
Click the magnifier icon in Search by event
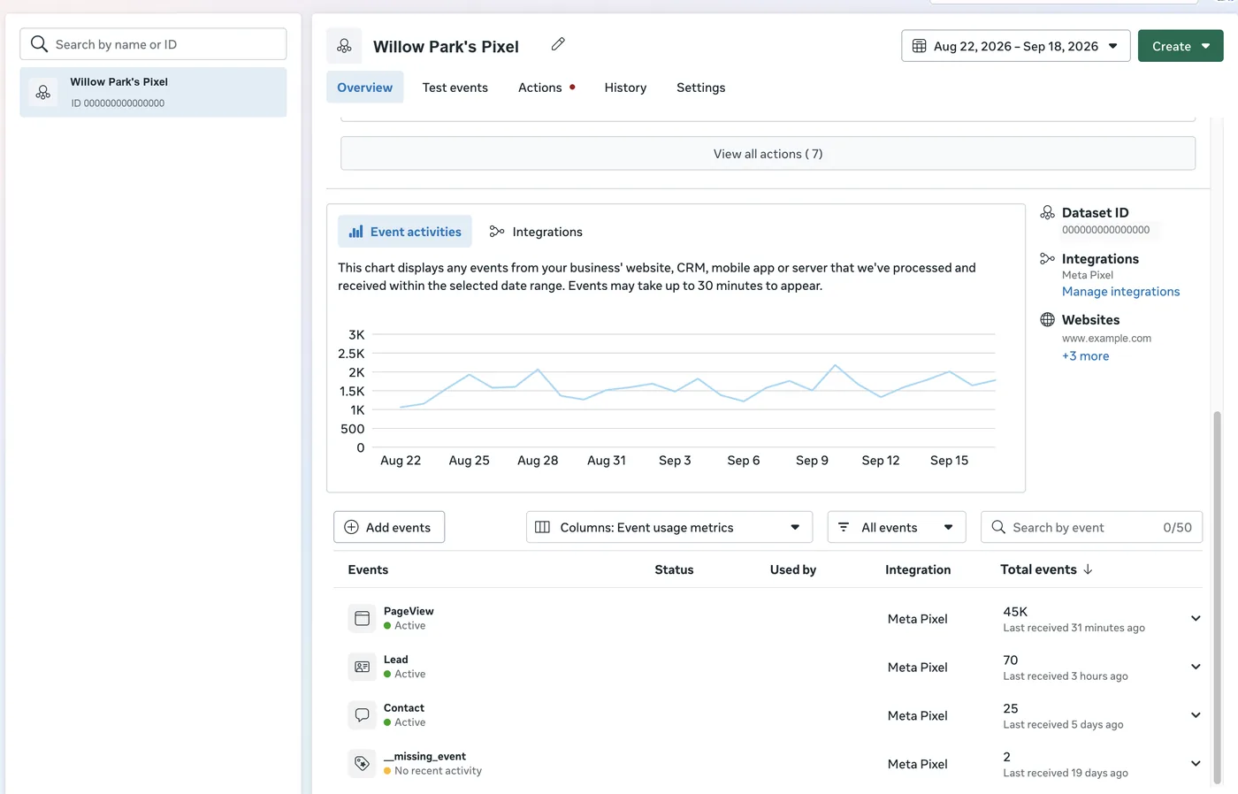[998, 527]
